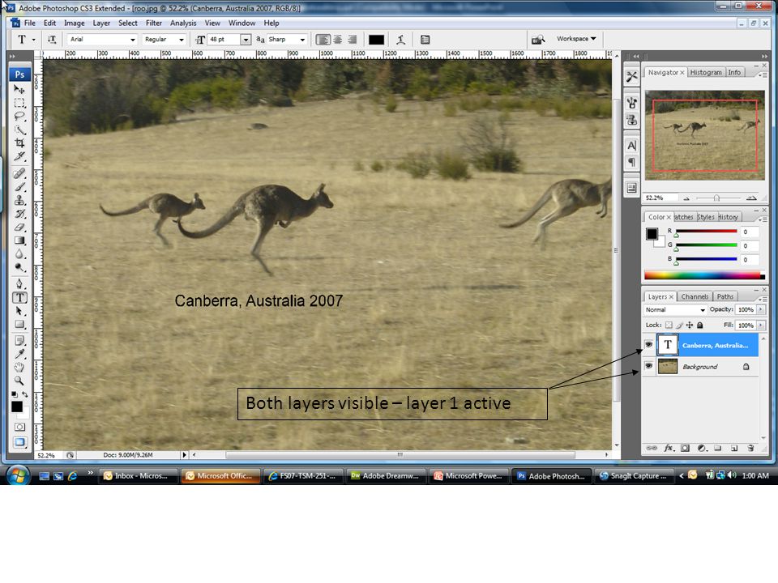778x583 pixels.
Task: Pick the Eyedropper tool
Action: click(19, 354)
